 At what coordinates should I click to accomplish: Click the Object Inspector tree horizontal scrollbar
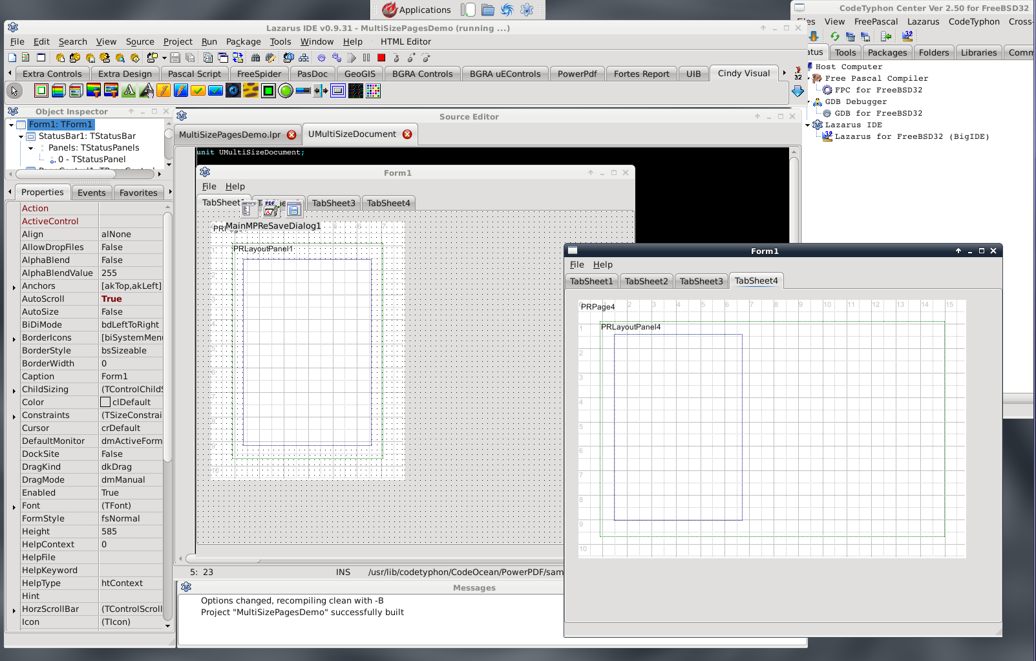(x=85, y=174)
